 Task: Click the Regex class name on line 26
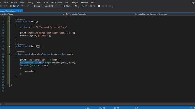(48, 63)
